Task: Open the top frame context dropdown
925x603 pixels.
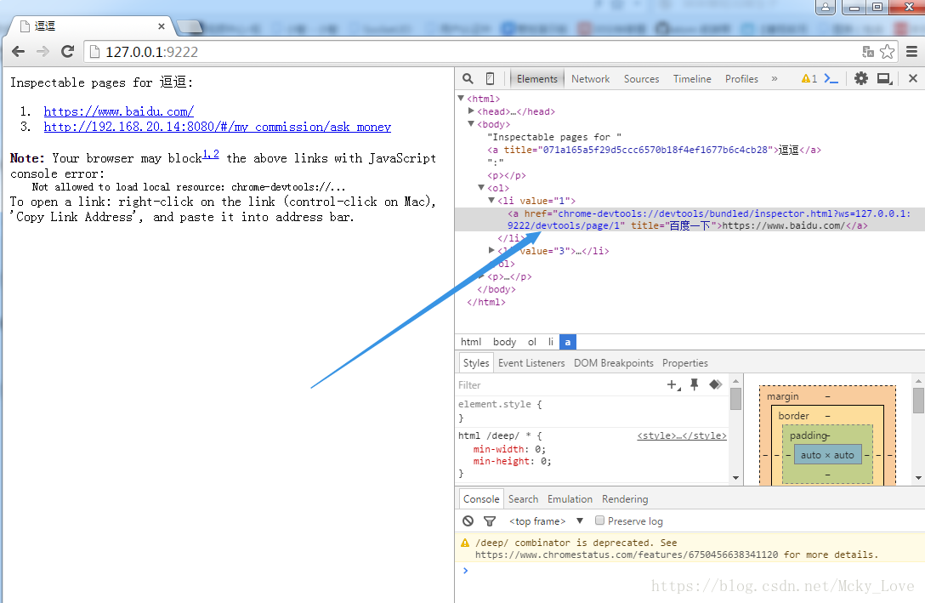Action: click(x=547, y=521)
